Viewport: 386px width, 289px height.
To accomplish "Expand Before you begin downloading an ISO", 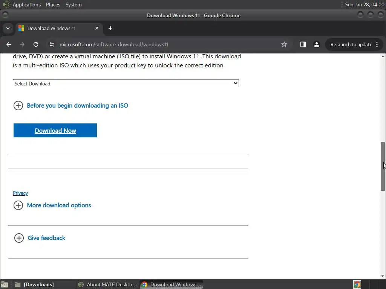I will tap(71, 105).
